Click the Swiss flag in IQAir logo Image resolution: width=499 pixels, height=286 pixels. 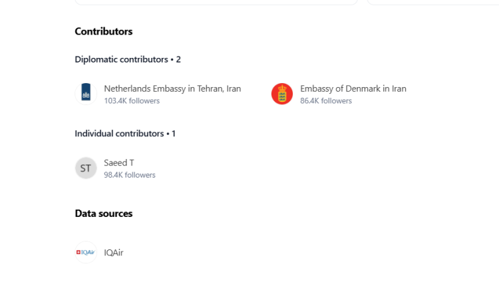(x=79, y=253)
